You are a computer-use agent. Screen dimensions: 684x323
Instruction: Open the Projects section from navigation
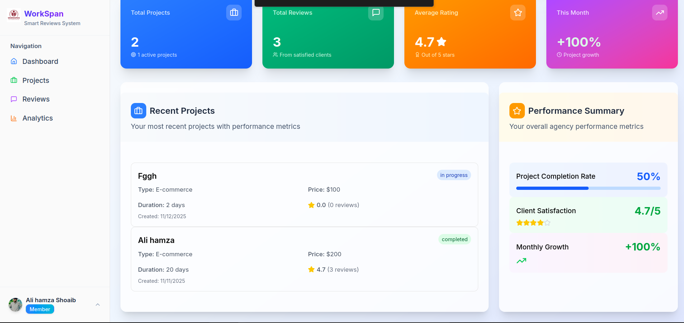pyautogui.click(x=35, y=80)
